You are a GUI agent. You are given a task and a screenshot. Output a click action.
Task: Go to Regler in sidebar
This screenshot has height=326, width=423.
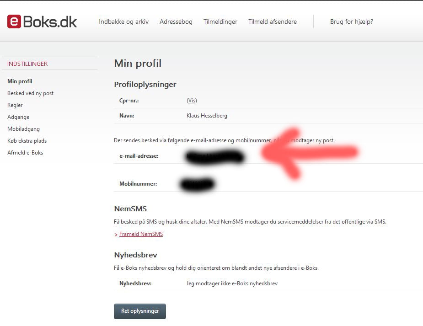point(15,105)
